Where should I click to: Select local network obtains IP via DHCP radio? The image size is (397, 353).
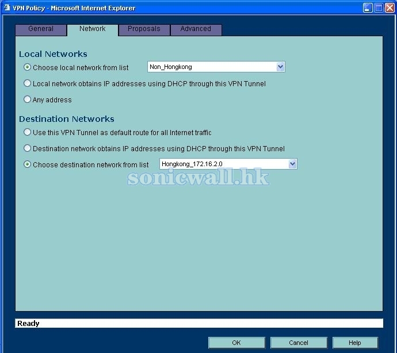point(27,83)
